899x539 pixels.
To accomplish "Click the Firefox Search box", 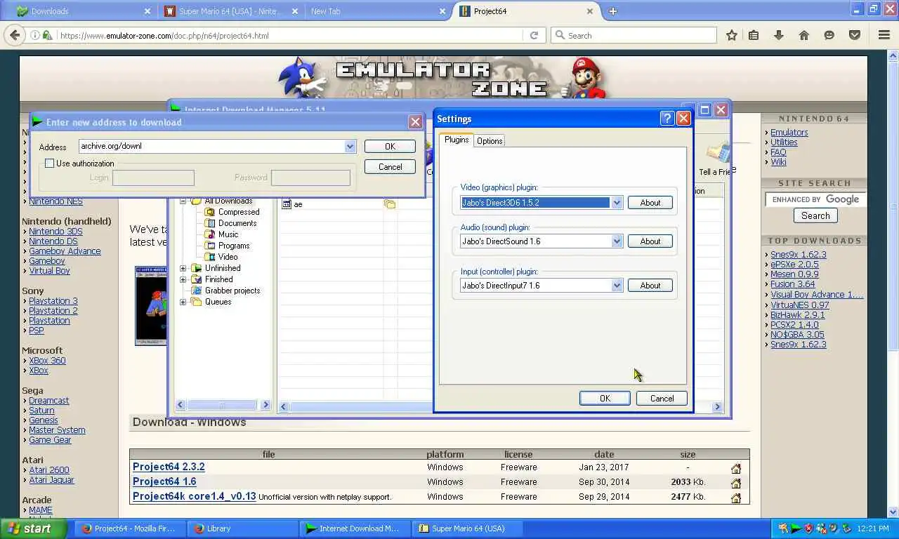I will pos(634,35).
